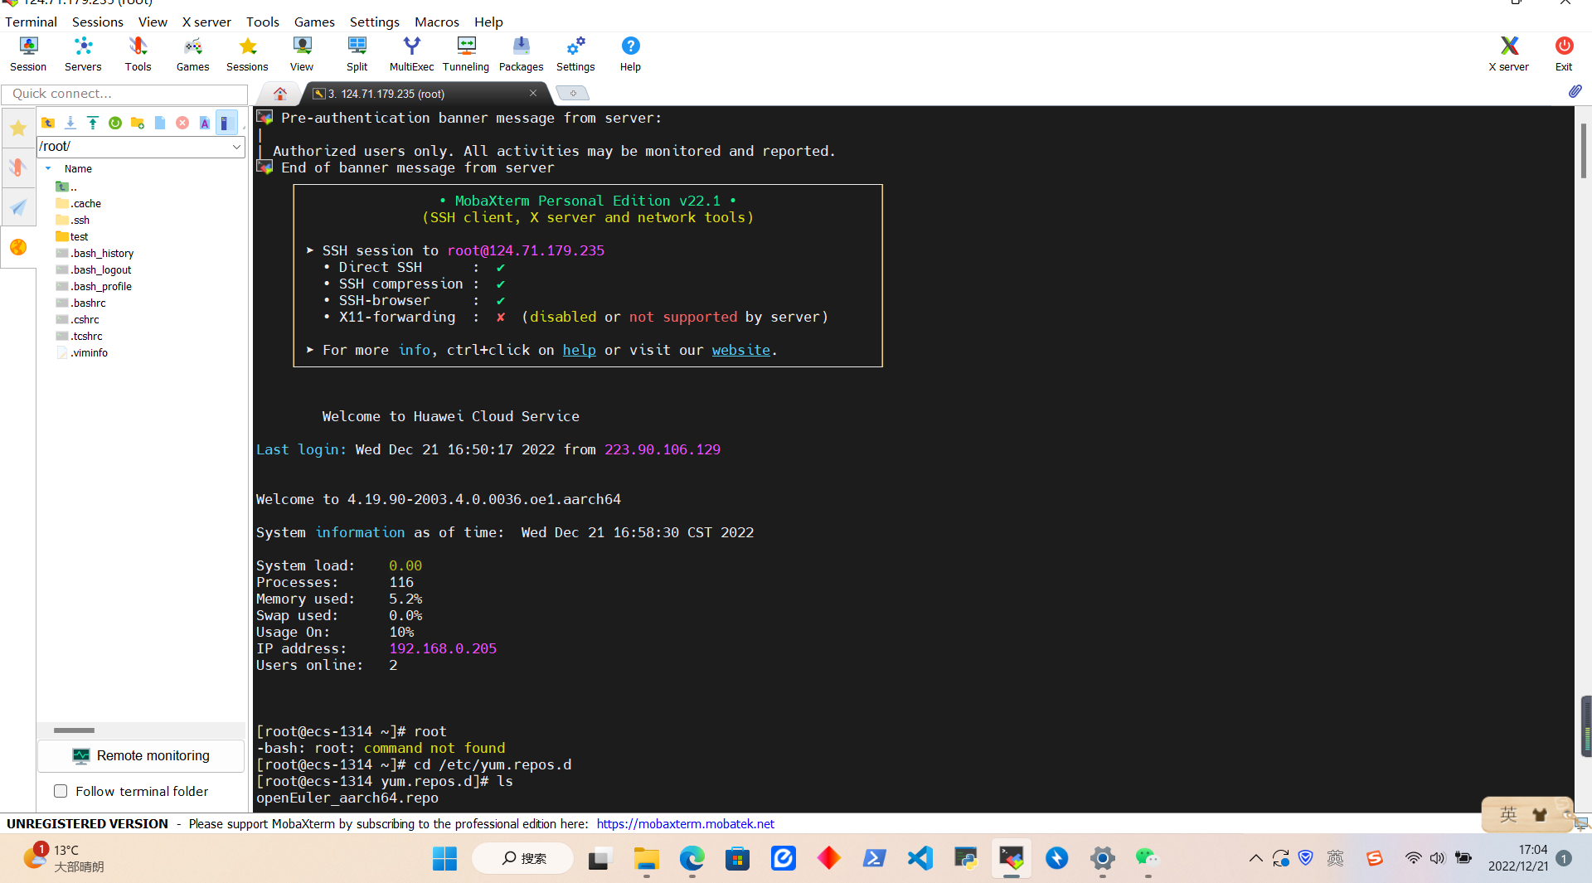Show hidden system tray icons chevron

click(x=1255, y=858)
